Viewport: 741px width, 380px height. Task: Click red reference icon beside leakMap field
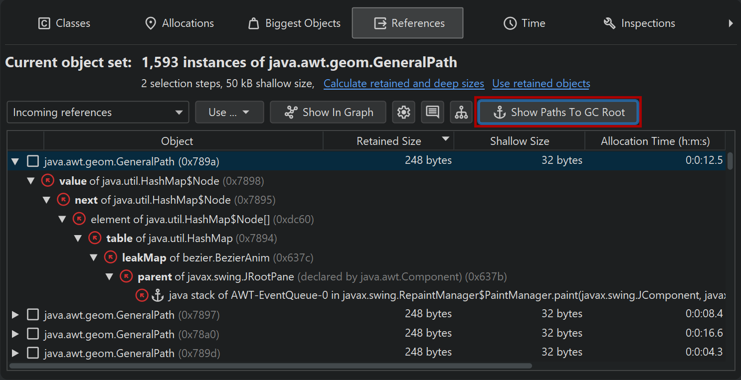[x=110, y=257]
